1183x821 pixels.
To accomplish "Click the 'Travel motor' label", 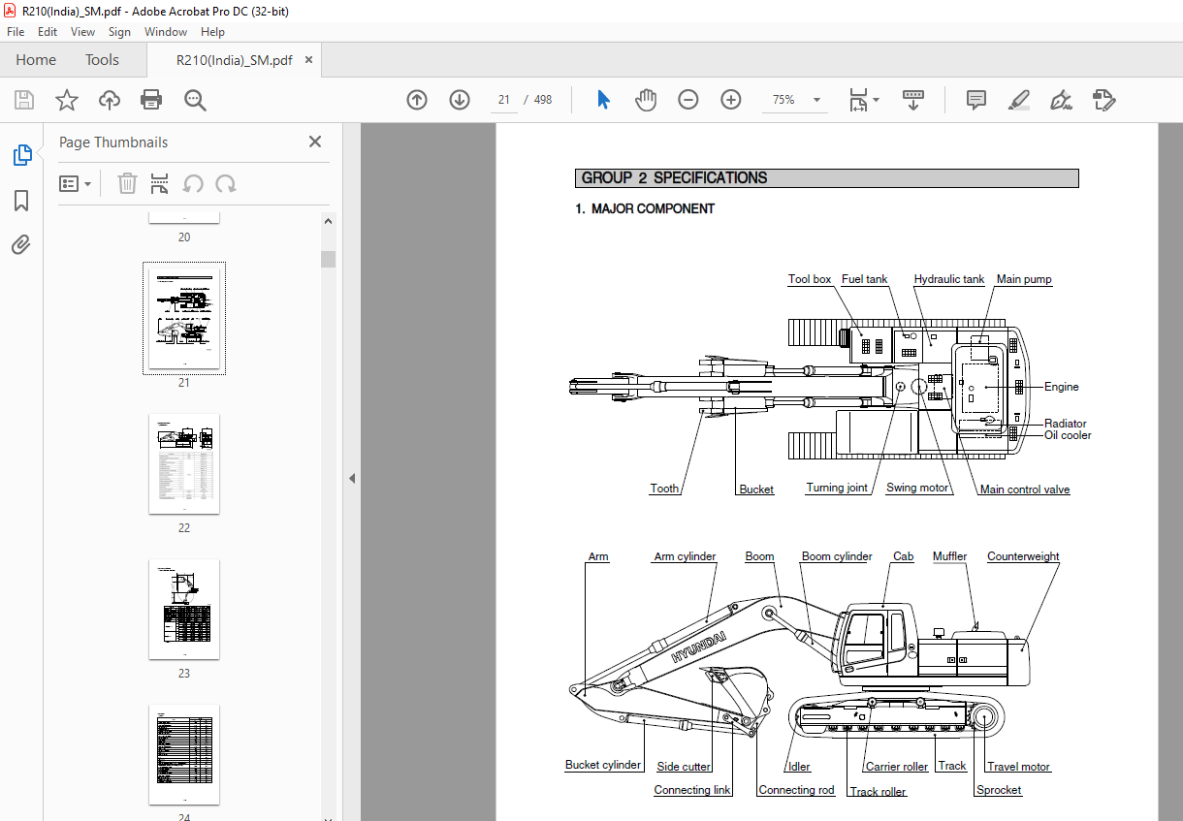I will [x=1019, y=767].
